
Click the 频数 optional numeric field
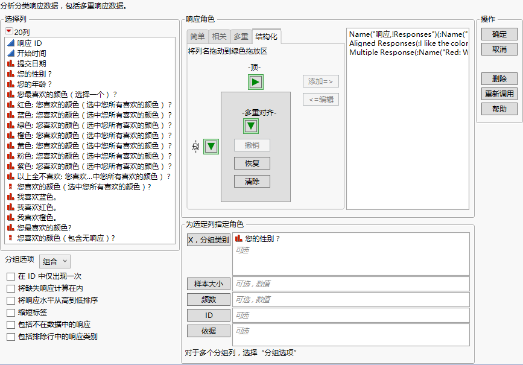(x=351, y=300)
